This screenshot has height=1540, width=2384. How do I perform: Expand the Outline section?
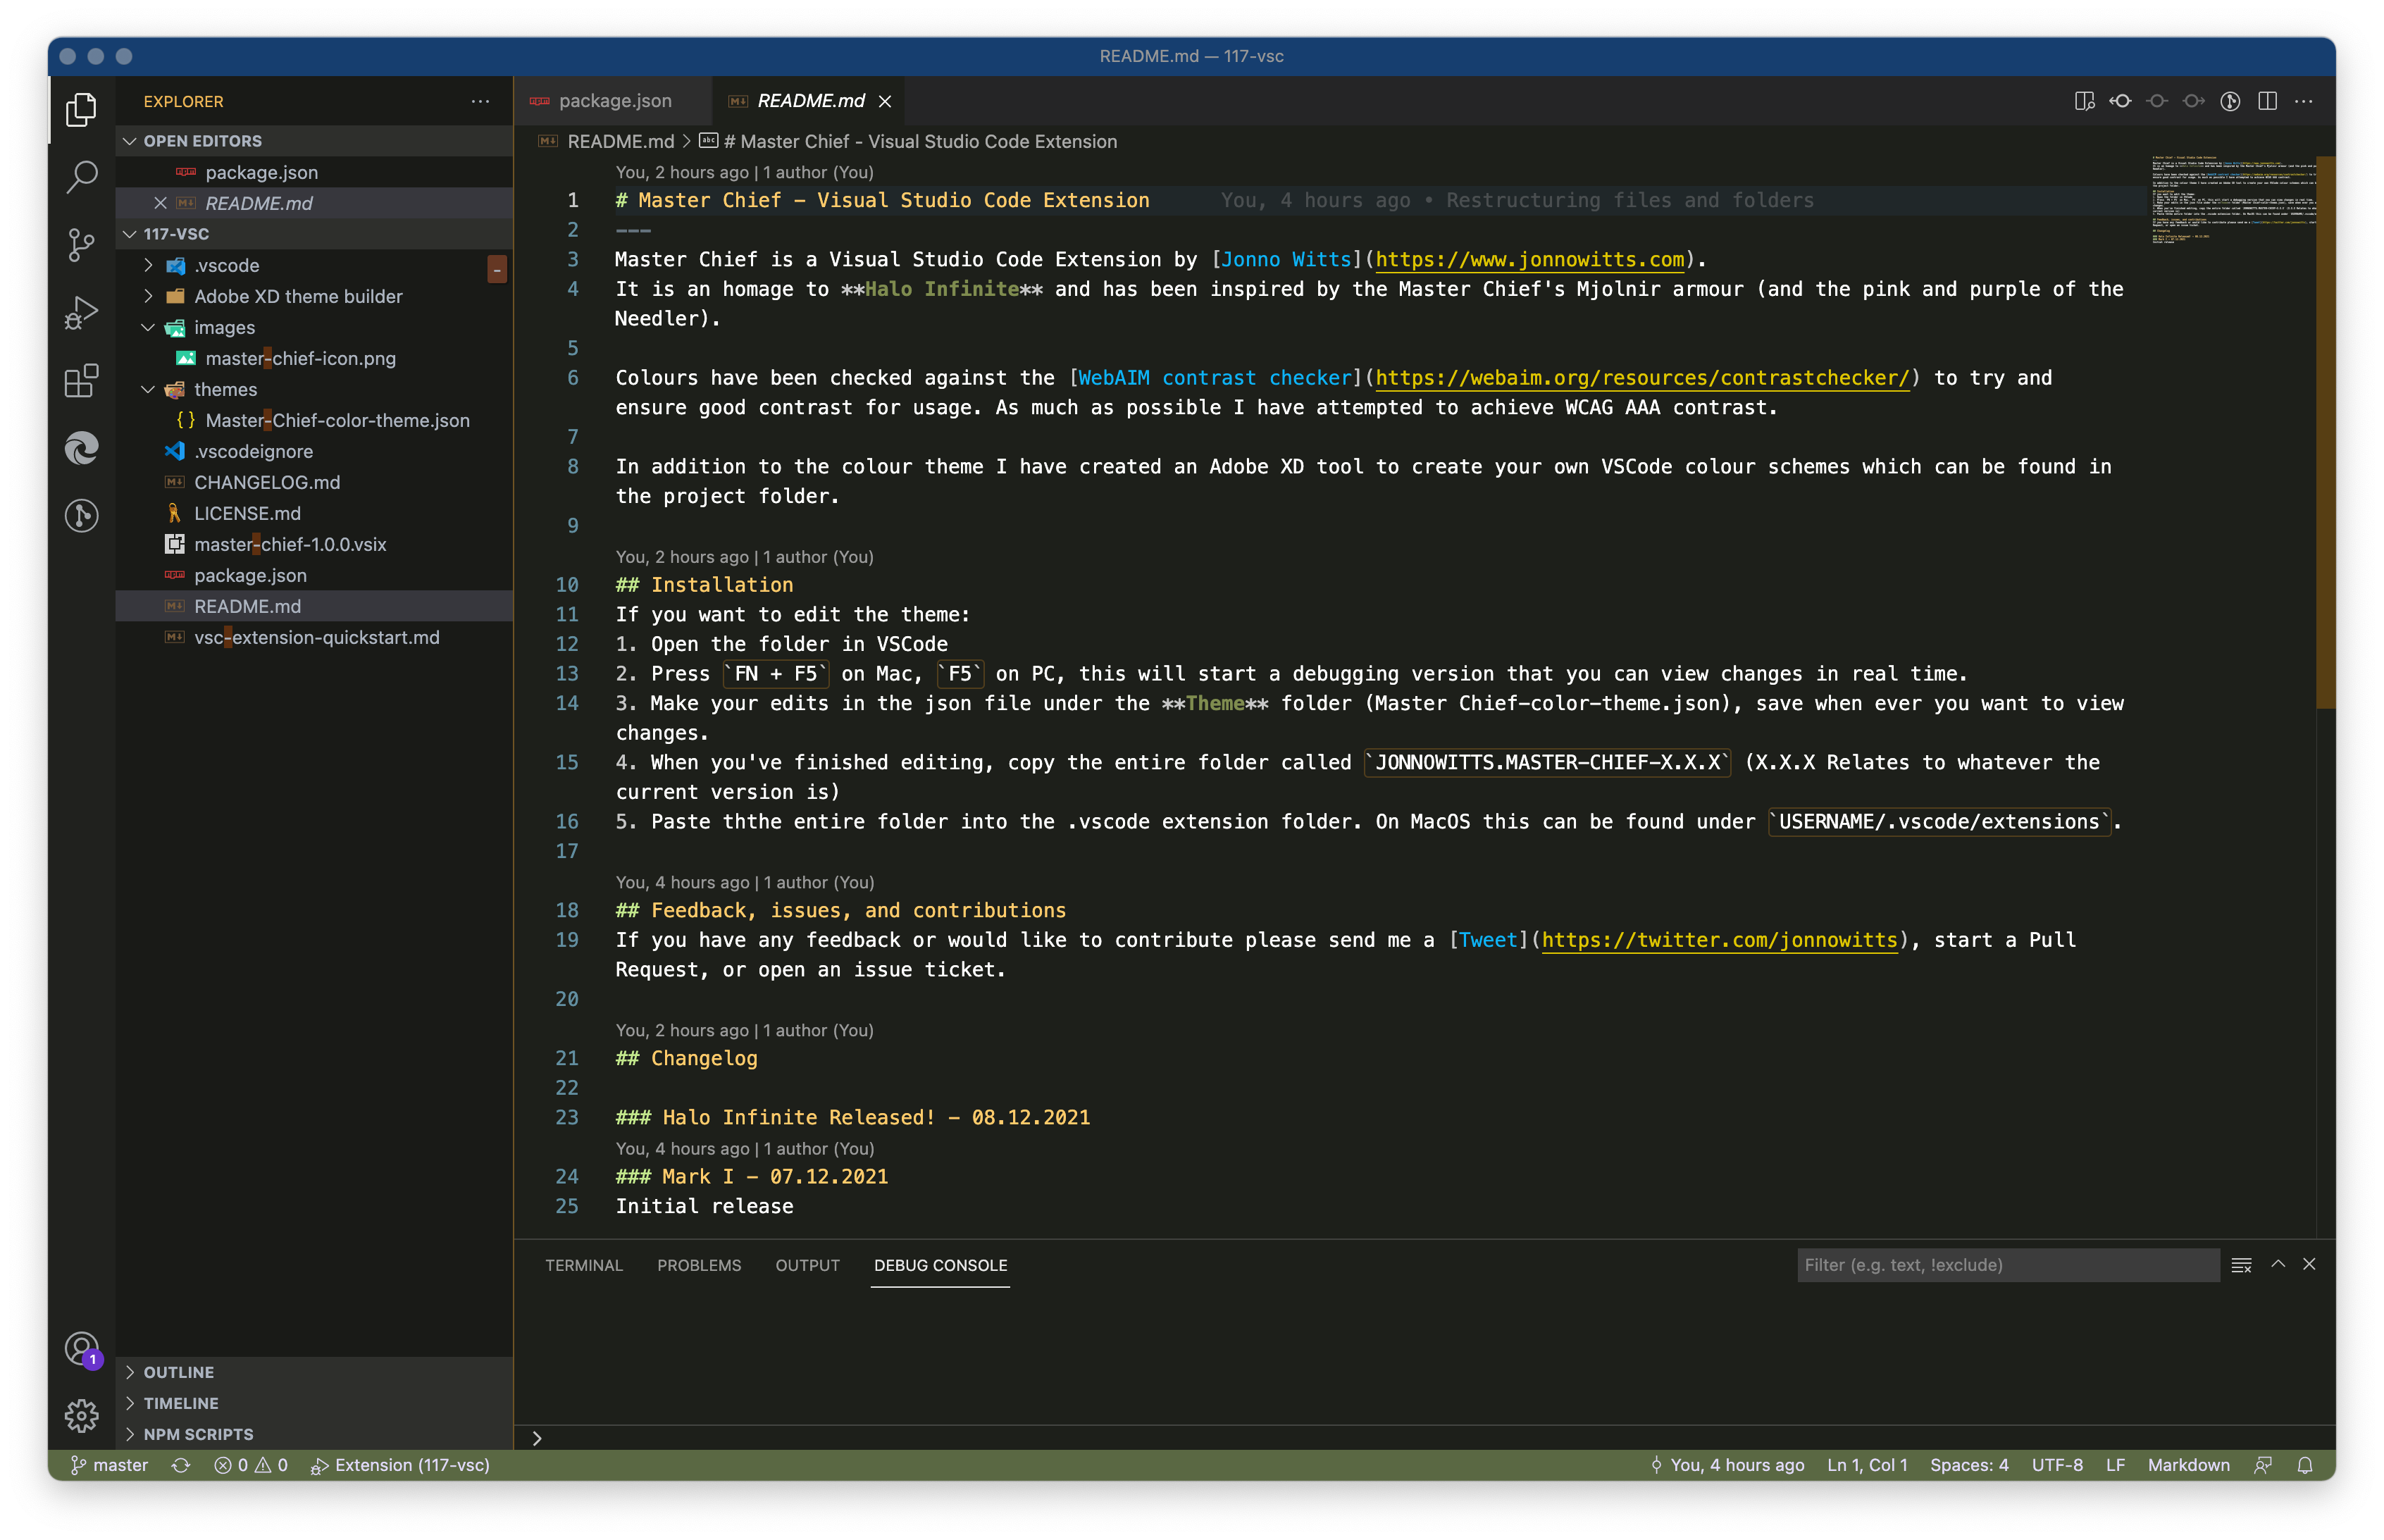coord(314,1372)
